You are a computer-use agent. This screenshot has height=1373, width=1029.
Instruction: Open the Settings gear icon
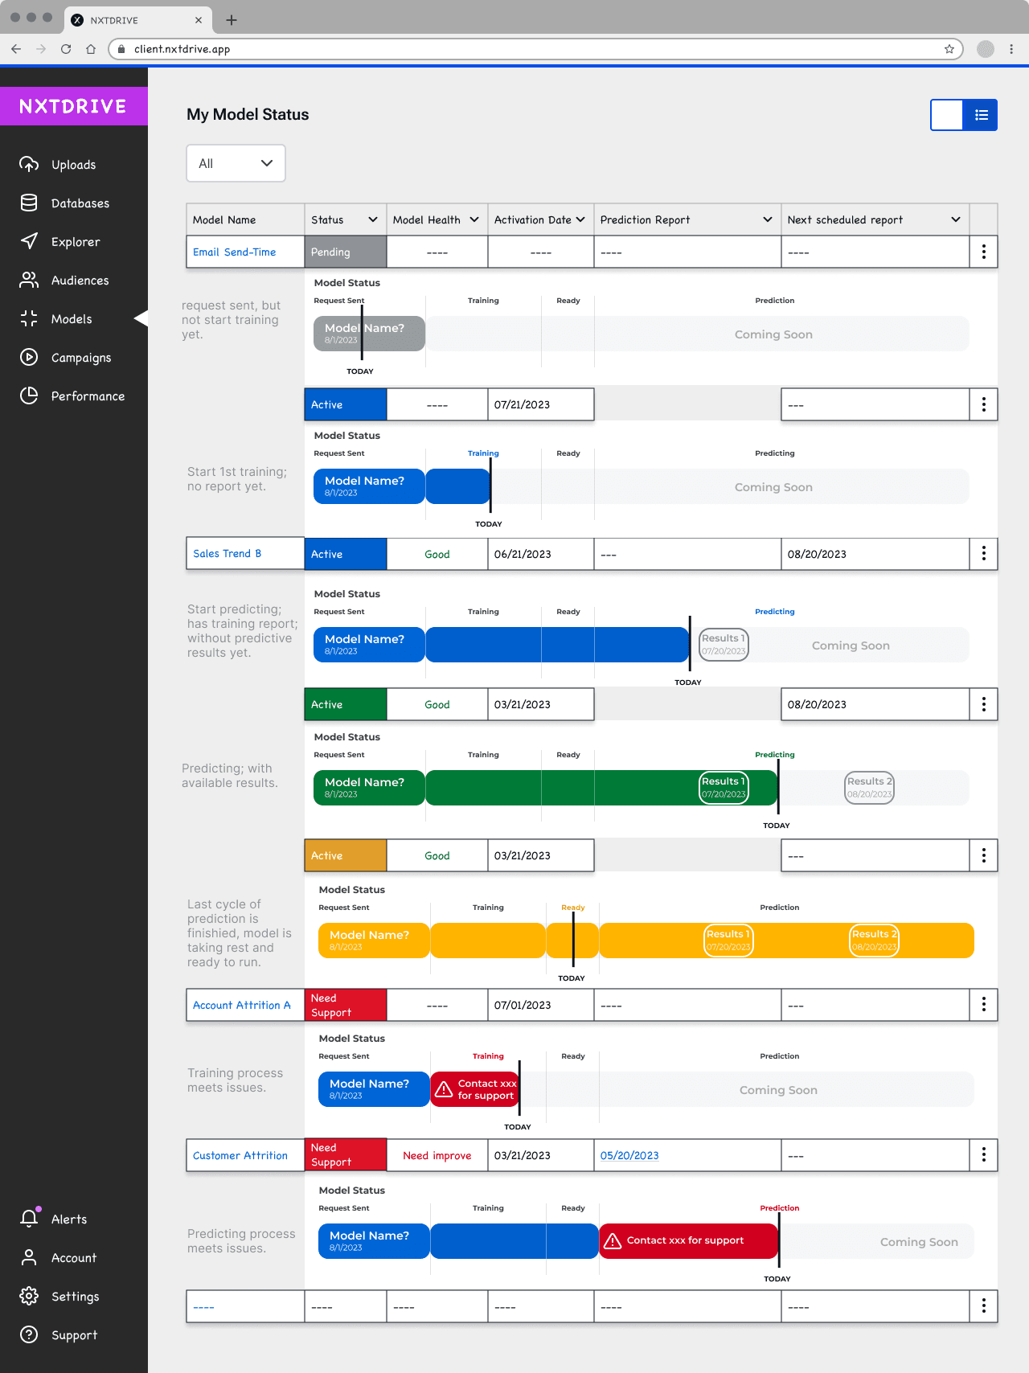29,1296
